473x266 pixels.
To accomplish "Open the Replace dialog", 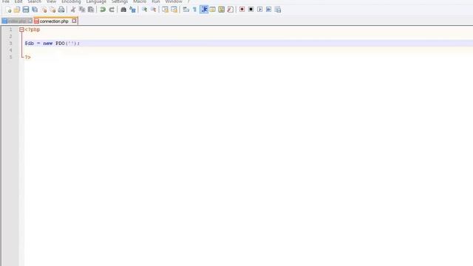I will [132, 10].
